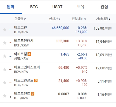Screen dimensions: 116x107
Task: Select the 46,650,000 price of 비트코인
Action: coord(60,28)
